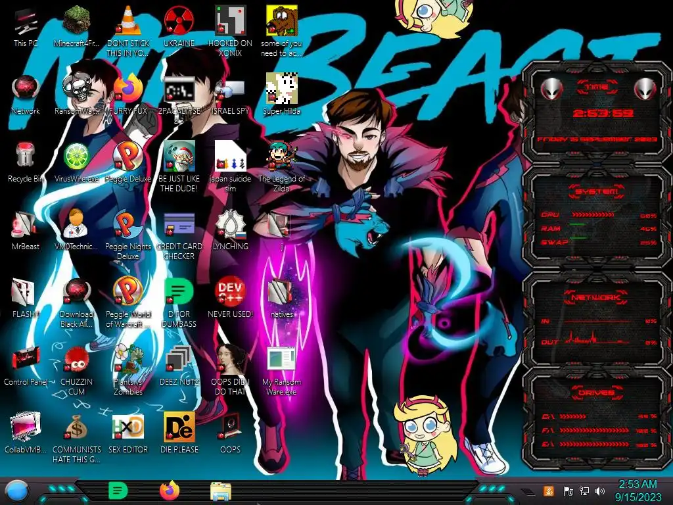Launch The Legend of Zilda shortcut
The height and width of the screenshot is (505, 673).
pyautogui.click(x=281, y=156)
